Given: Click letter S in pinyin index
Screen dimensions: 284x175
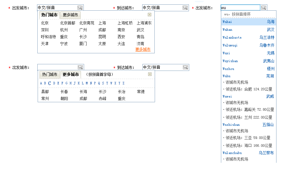Looking at the screenshot, I should [x=103, y=83].
